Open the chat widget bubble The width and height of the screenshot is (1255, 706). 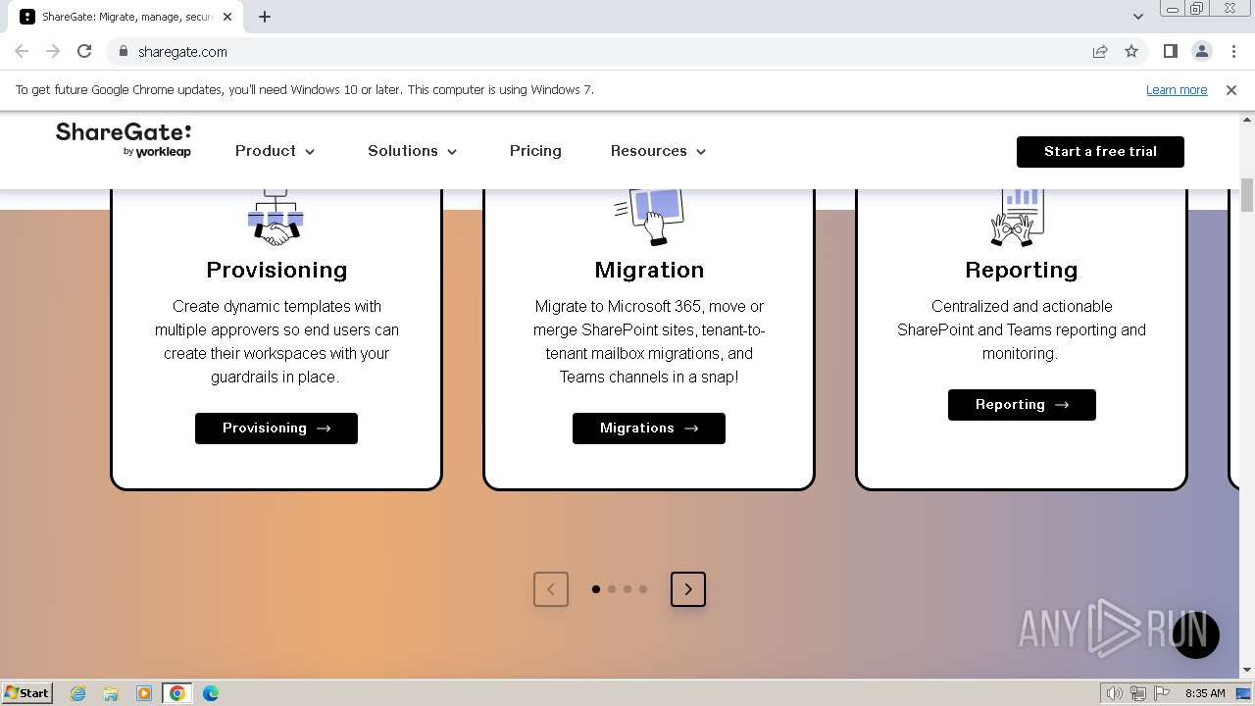point(1195,633)
